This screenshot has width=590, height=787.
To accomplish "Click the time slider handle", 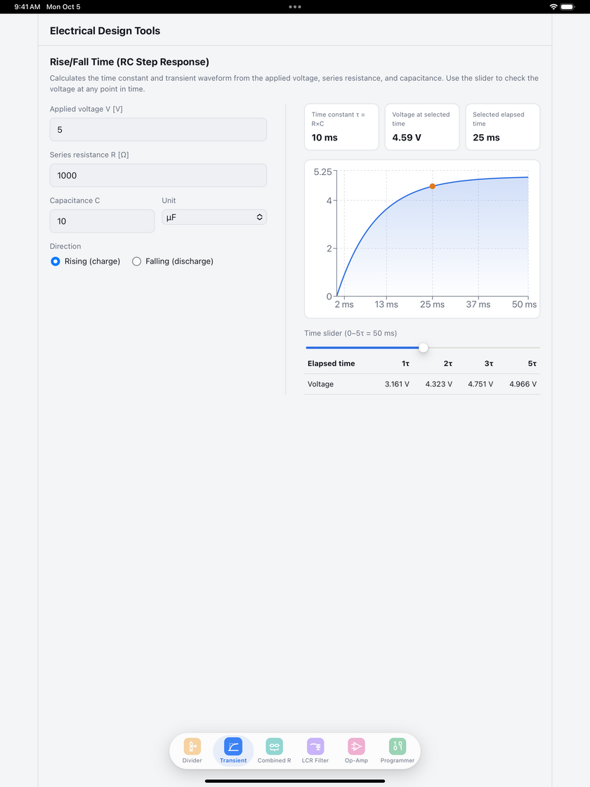I will tap(424, 347).
